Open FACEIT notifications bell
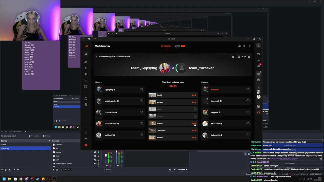The height and width of the screenshot is (182, 324). click(x=258, y=60)
